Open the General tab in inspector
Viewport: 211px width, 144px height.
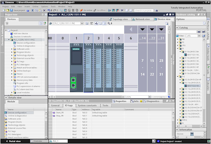[x=55, y=106]
